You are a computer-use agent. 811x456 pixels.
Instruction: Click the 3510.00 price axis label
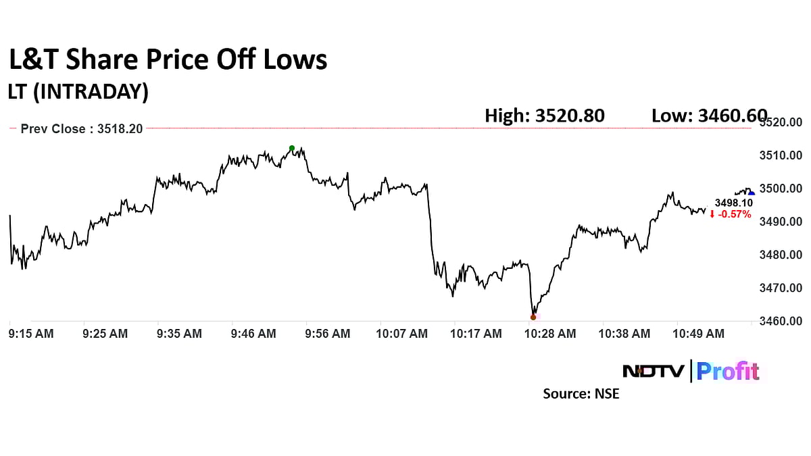coord(780,155)
